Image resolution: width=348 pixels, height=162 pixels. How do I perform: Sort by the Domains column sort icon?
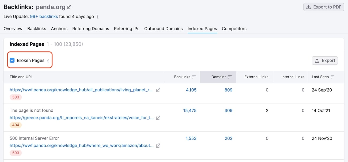click(230, 77)
